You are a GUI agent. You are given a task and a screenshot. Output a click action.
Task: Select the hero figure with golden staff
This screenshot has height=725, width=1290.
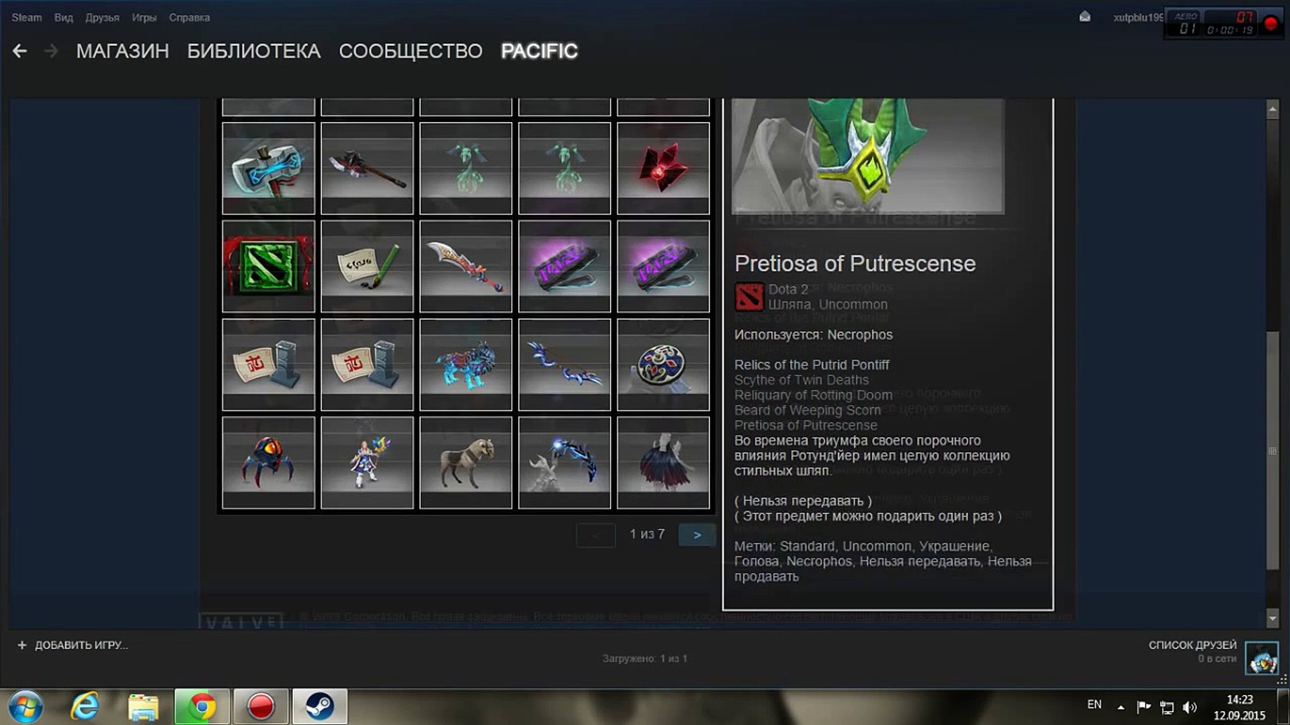coord(367,463)
